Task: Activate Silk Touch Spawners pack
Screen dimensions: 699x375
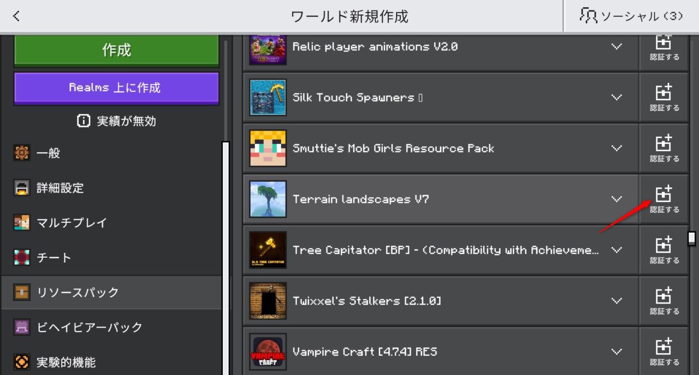Action: coord(664,98)
